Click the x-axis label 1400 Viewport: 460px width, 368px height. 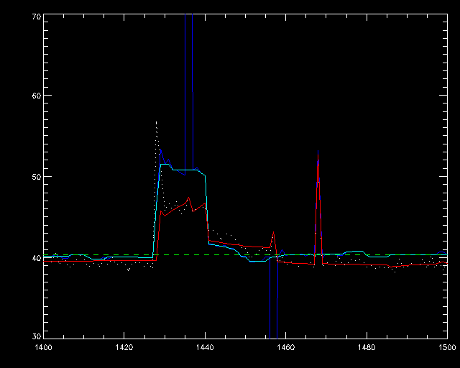[43, 347]
